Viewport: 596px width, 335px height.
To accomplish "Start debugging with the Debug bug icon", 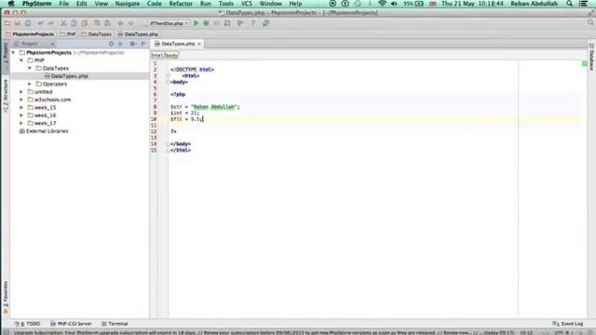I will (207, 23).
